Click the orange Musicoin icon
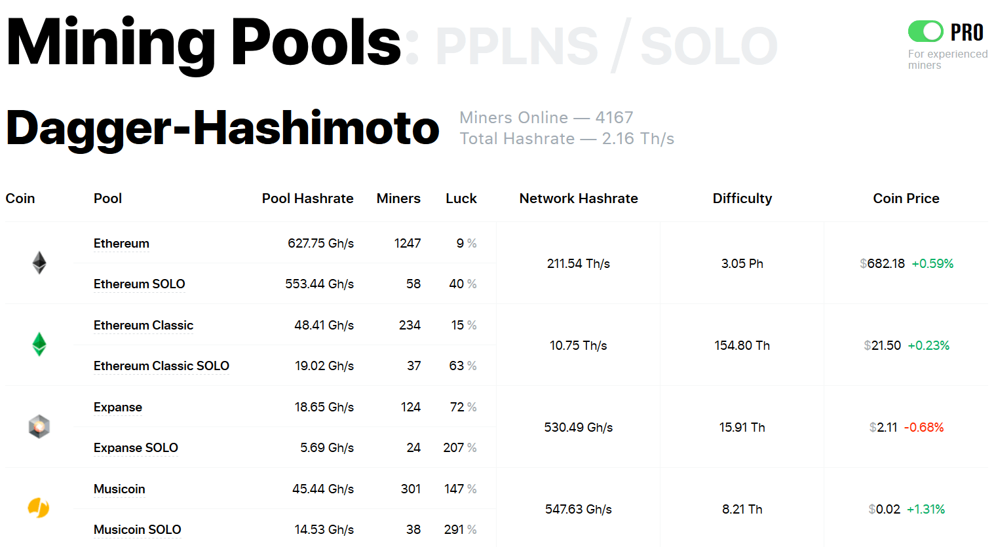Screen dimensions: 996x547 [39, 508]
